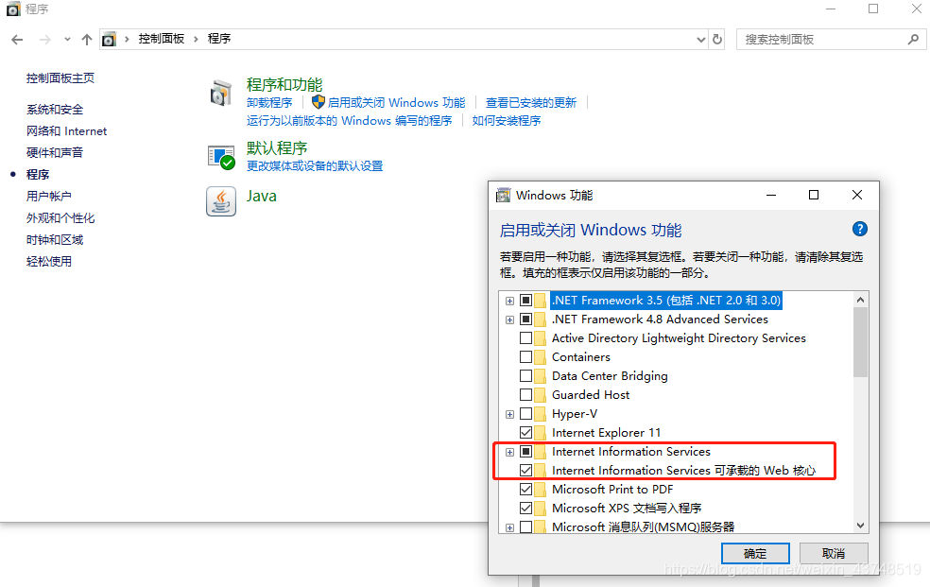Open 系统和安全 category
The image size is (930, 587).
(x=55, y=110)
